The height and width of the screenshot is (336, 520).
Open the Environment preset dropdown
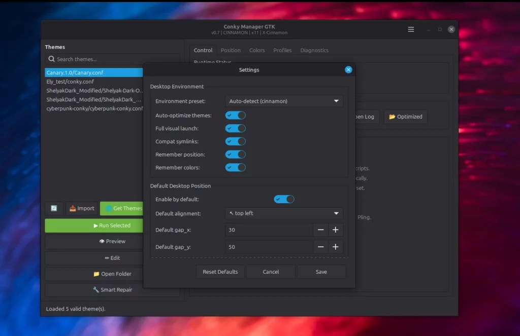coord(284,101)
